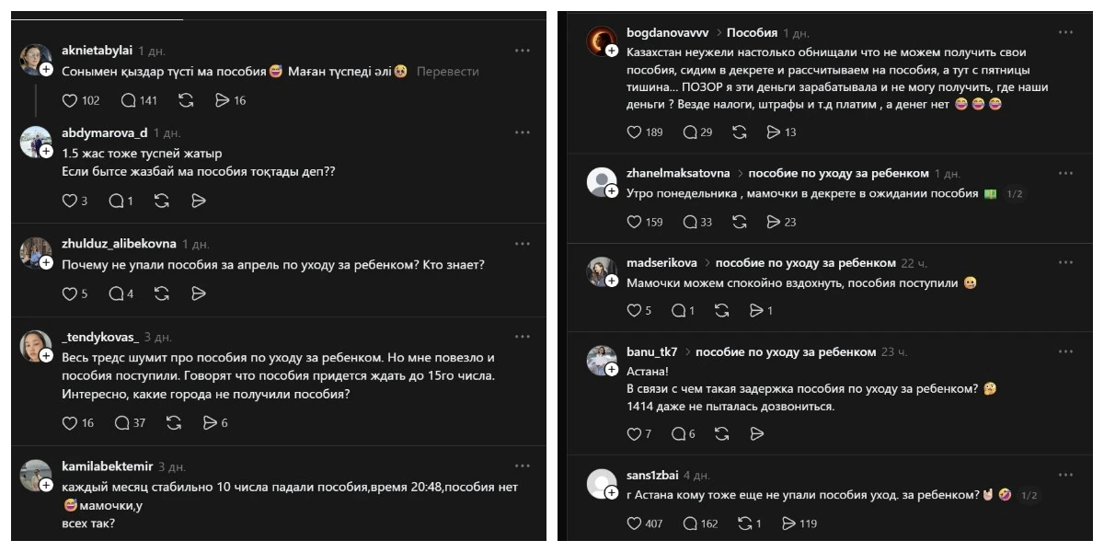Open replies on aknietabylai's post
The width and height of the screenshot is (1104, 552).
(128, 100)
